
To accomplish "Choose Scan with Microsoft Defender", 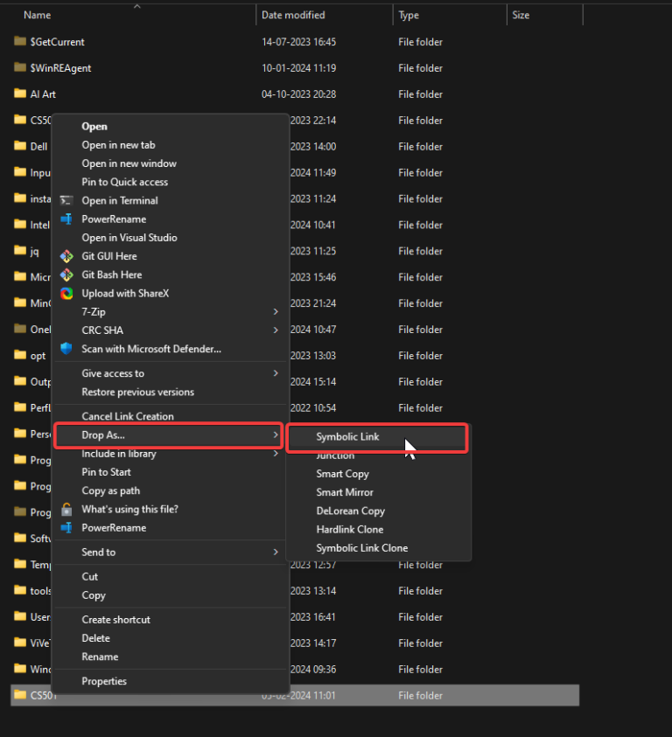I will coord(151,349).
